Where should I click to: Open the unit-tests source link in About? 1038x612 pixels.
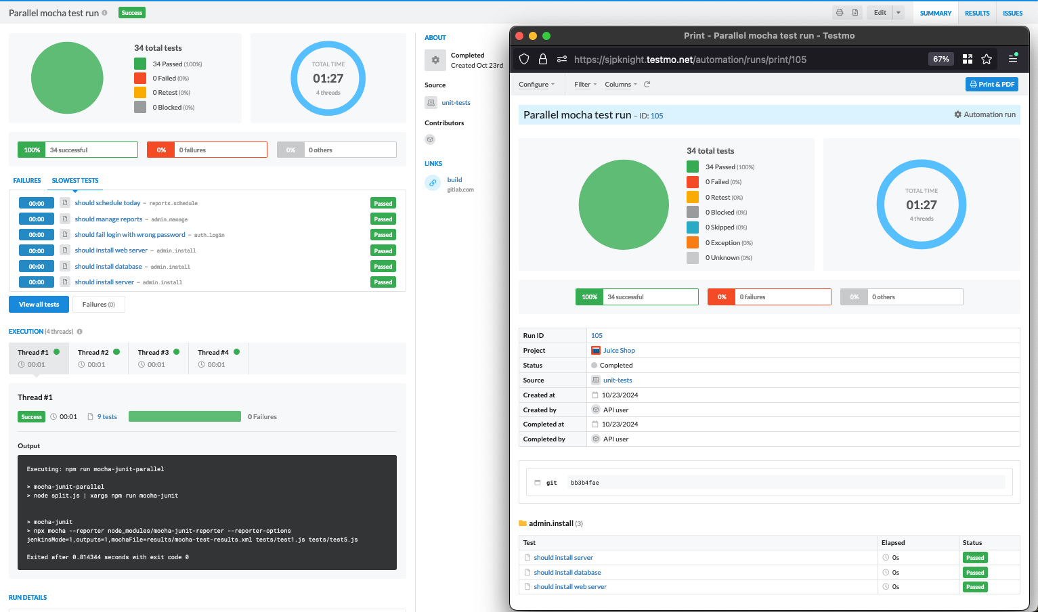(x=456, y=103)
